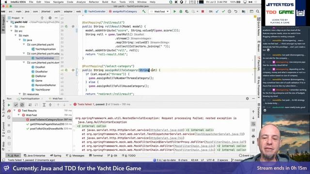This screenshot has height=174, width=310.
Task: Click the Build project hammer icon
Action: [x=144, y=12]
